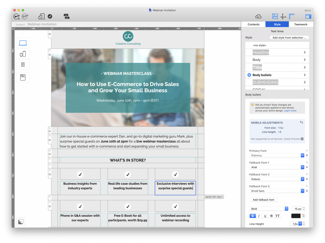This screenshot has height=243, width=325.
Task: Click the Subject field Webinar-Invitation
Action: click(42, 24)
